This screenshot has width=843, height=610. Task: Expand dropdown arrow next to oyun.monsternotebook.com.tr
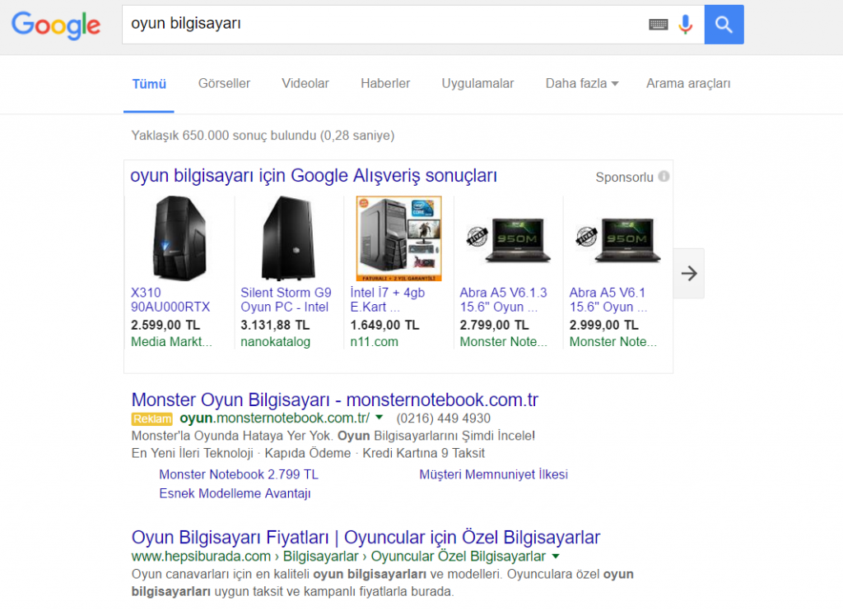pos(379,418)
